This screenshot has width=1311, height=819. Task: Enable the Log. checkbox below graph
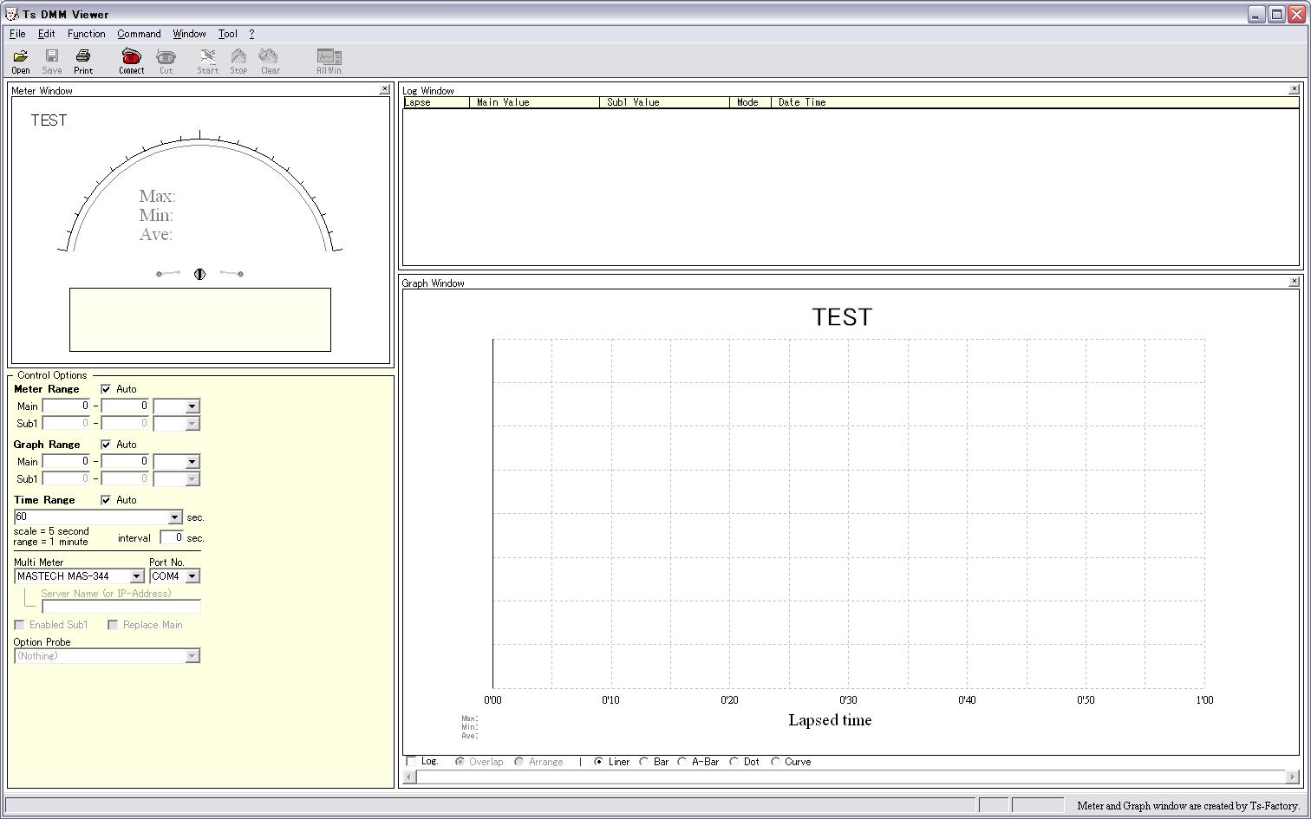coord(412,762)
